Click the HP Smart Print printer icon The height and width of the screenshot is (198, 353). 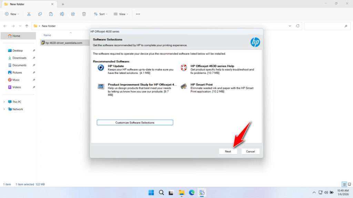tap(183, 87)
